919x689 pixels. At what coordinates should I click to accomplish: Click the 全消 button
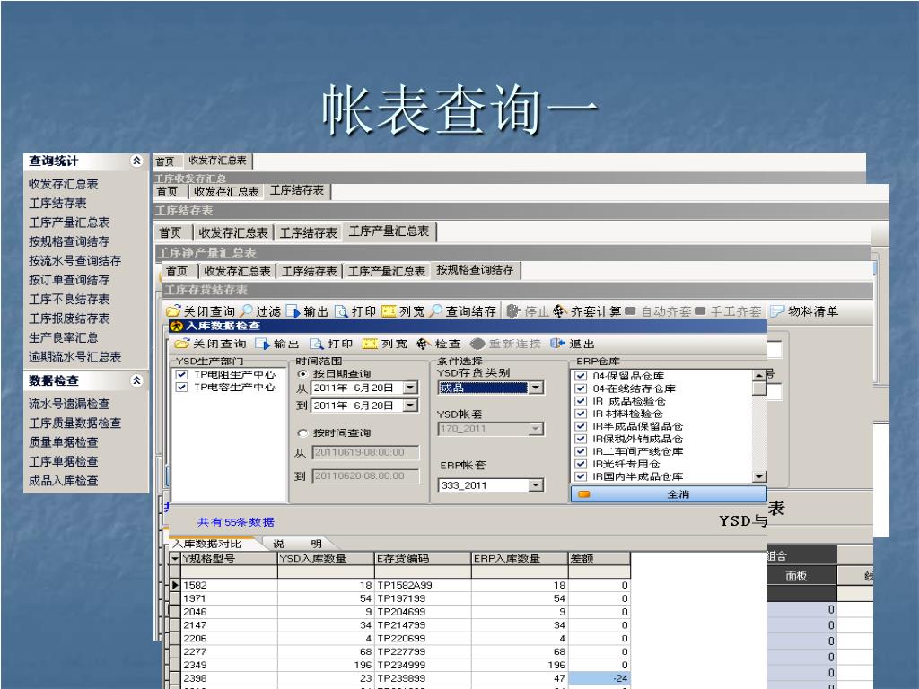tap(668, 494)
